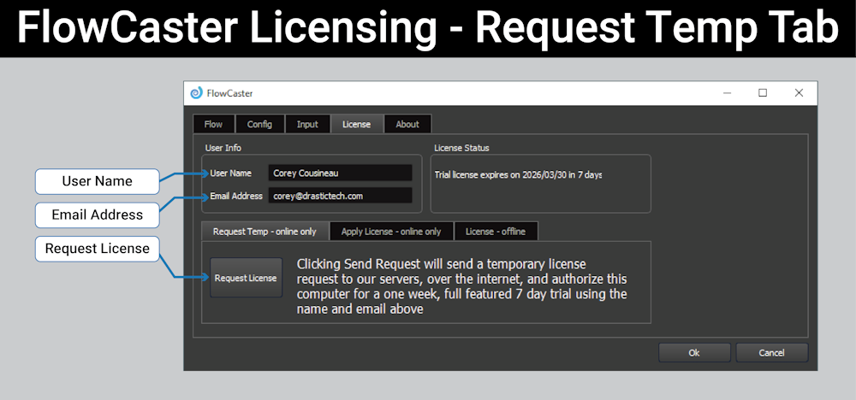Select Request Temp - online only tab

[265, 231]
